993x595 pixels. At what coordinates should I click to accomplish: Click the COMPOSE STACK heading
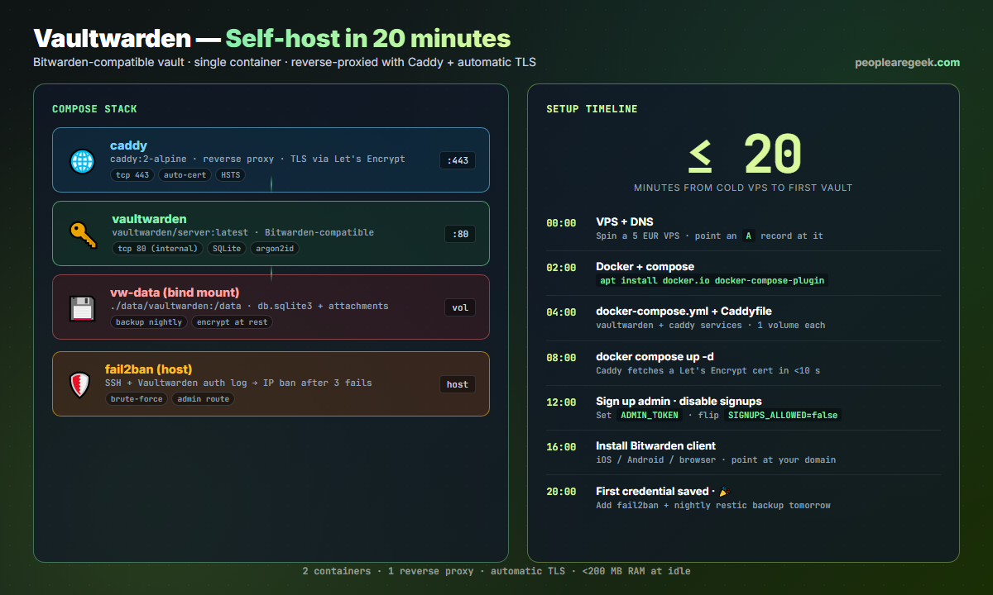point(94,109)
